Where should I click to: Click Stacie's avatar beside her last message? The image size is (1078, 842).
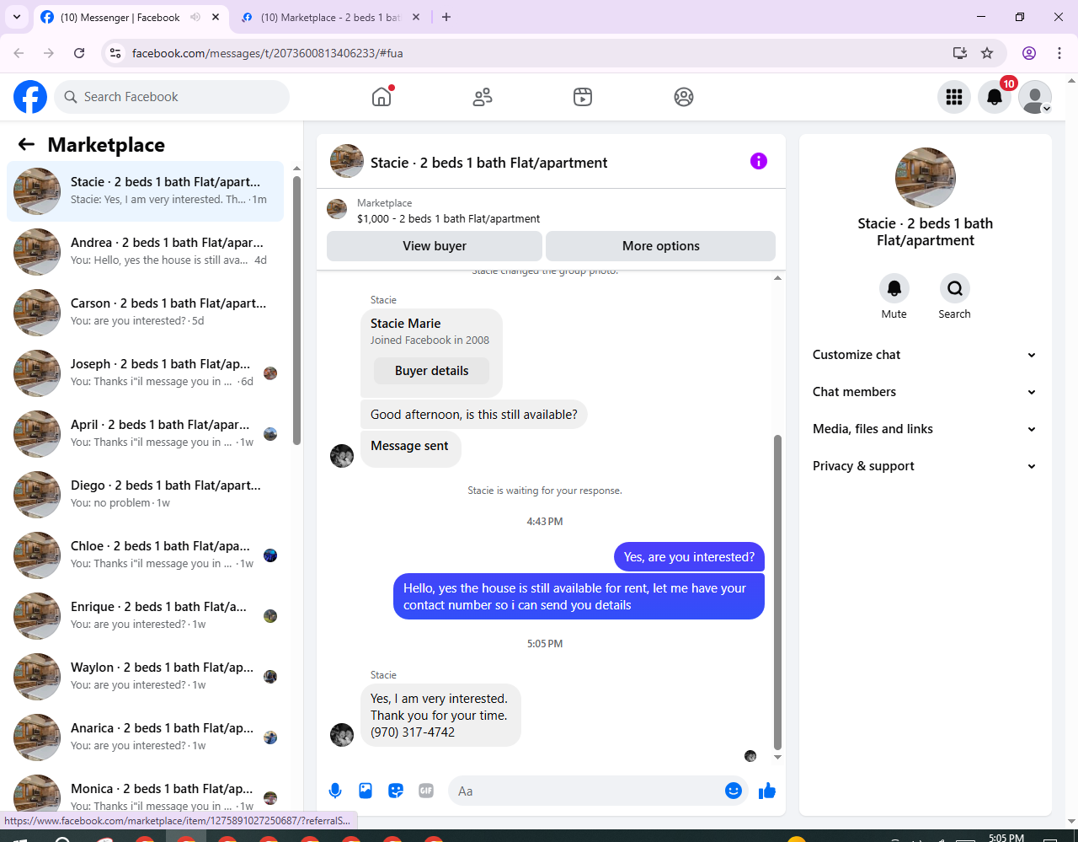[x=342, y=734]
